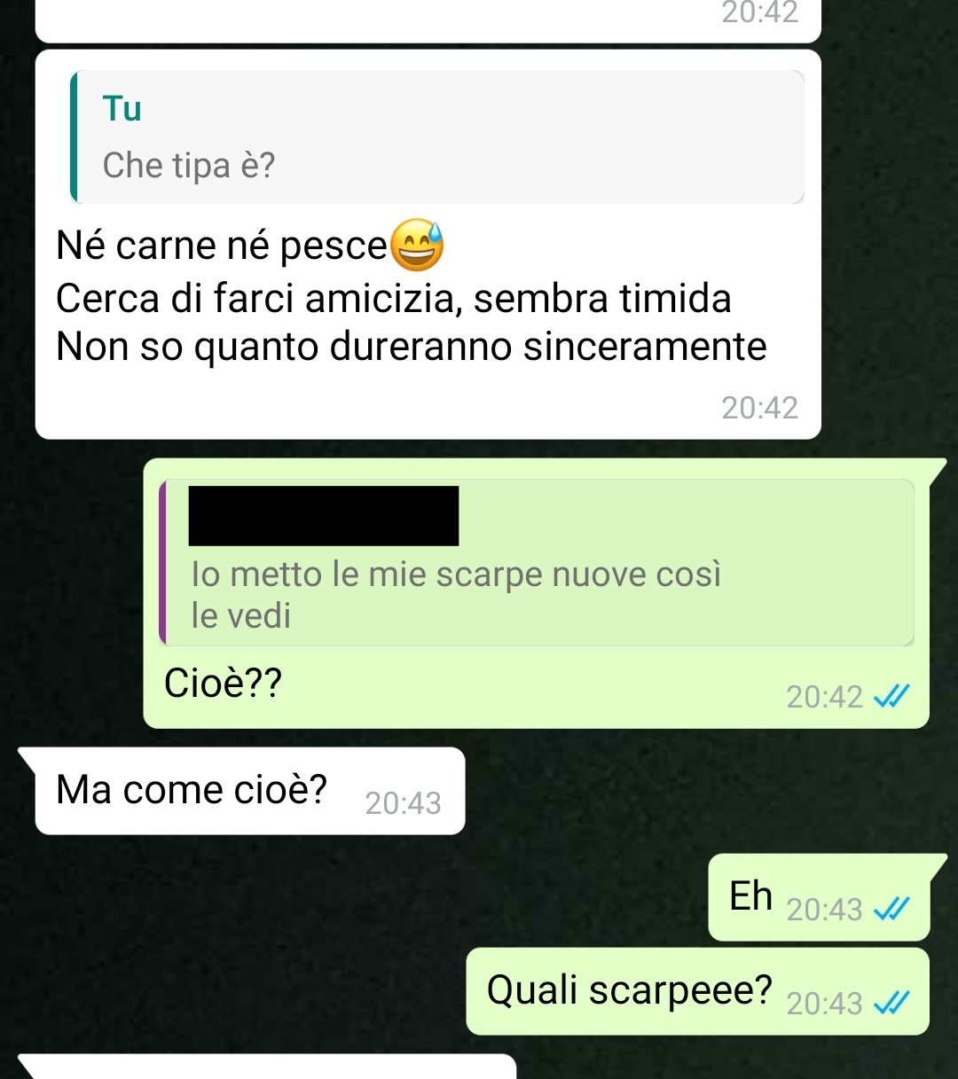The width and height of the screenshot is (958, 1079).
Task: Tap the partially visible top message bubble
Action: (x=428, y=20)
